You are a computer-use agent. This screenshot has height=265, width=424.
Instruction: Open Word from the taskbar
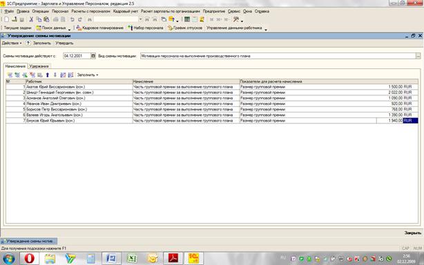coord(111,259)
